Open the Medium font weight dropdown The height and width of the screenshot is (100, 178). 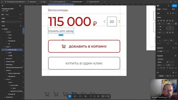[x=161, y=62]
